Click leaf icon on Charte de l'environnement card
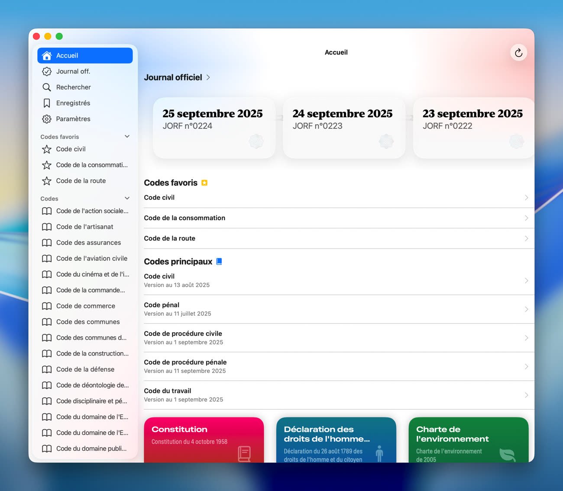 click(507, 455)
